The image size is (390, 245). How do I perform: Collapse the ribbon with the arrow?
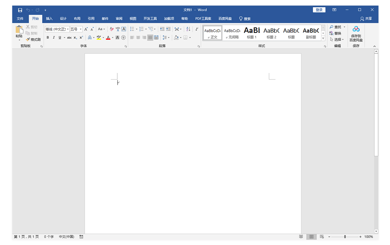point(374,46)
